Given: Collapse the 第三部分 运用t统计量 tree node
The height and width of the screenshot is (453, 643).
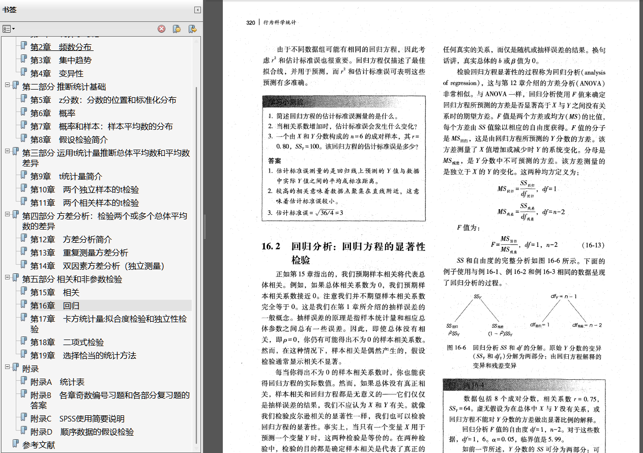Looking at the screenshot, I should point(8,151).
